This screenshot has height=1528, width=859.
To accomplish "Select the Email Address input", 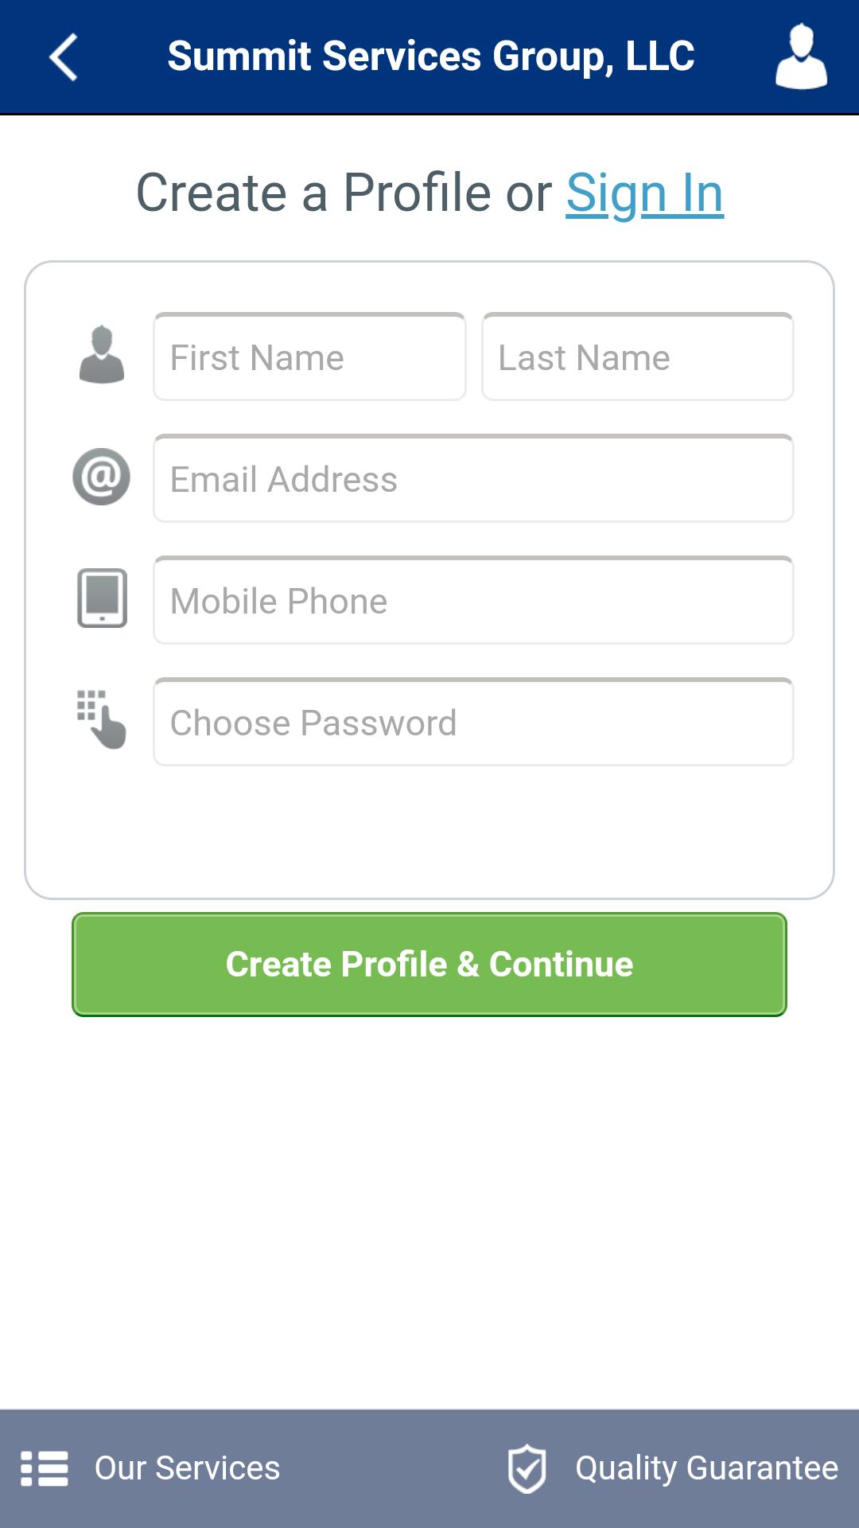I will 473,478.
